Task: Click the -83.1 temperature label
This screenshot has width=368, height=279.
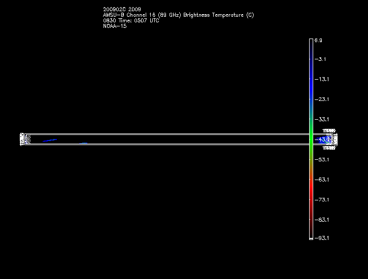Action: (321, 220)
